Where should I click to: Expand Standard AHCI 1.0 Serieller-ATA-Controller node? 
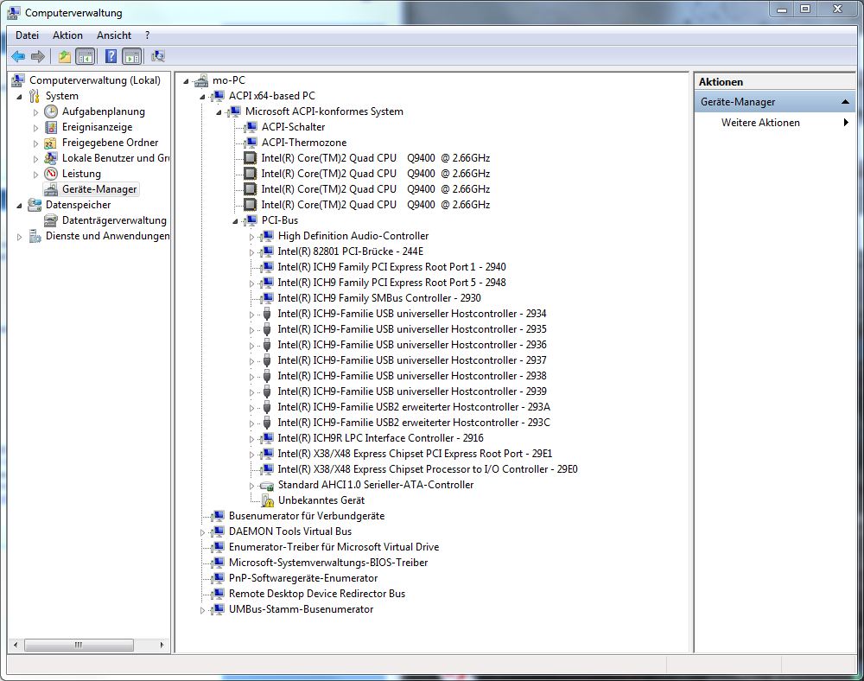click(251, 486)
